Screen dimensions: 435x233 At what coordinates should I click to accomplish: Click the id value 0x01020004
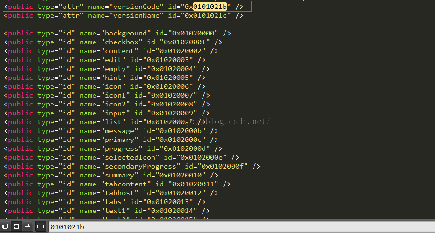[x=172, y=69]
